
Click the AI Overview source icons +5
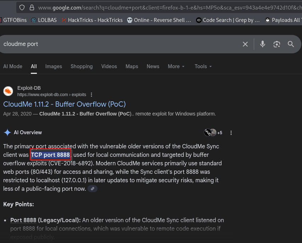213,133
